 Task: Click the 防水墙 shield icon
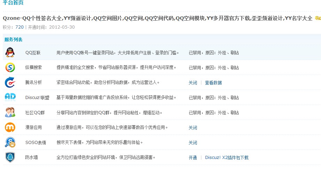[10, 157]
